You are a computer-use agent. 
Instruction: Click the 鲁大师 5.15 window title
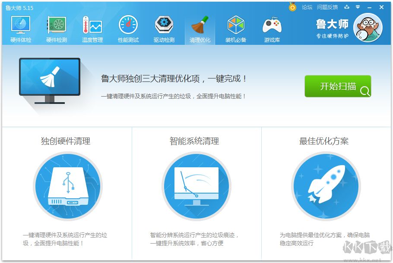point(19,8)
